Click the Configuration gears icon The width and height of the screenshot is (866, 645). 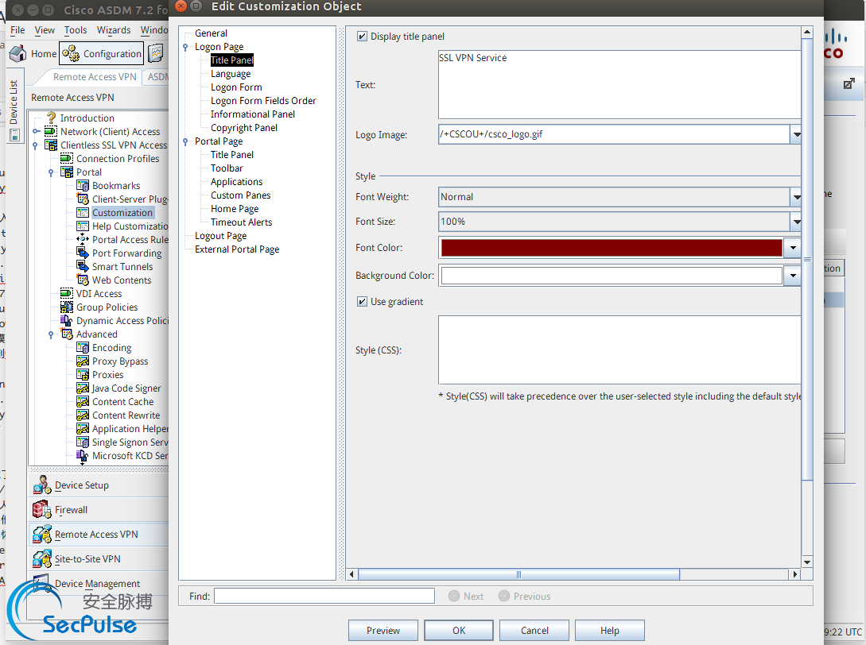point(71,53)
